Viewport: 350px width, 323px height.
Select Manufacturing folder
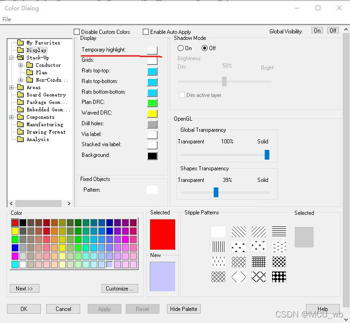click(45, 124)
